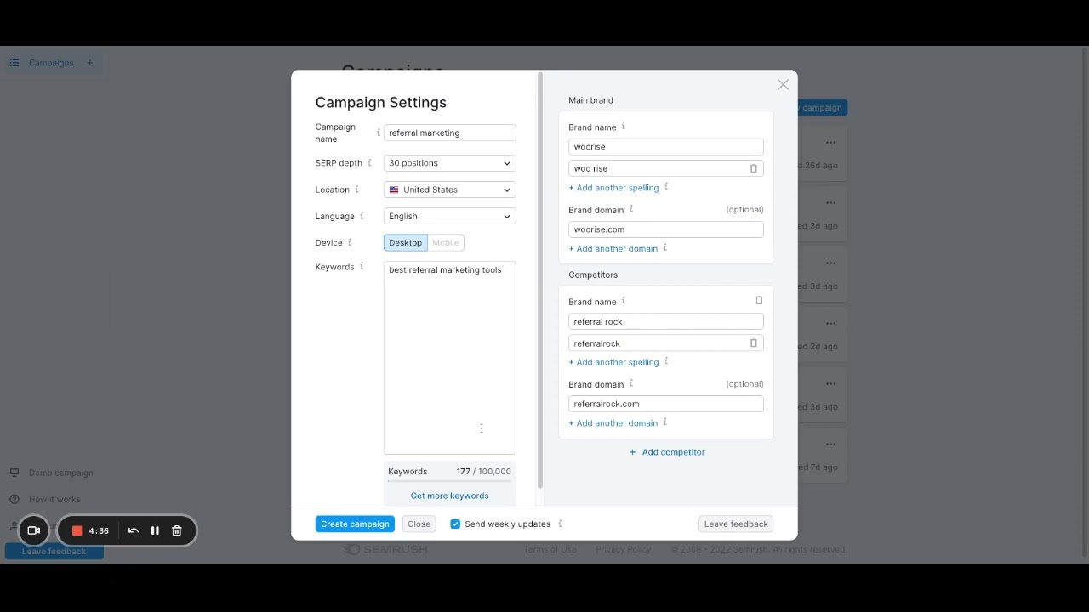Click Leave feedback button in dialog footer
The image size is (1089, 612).
736,524
